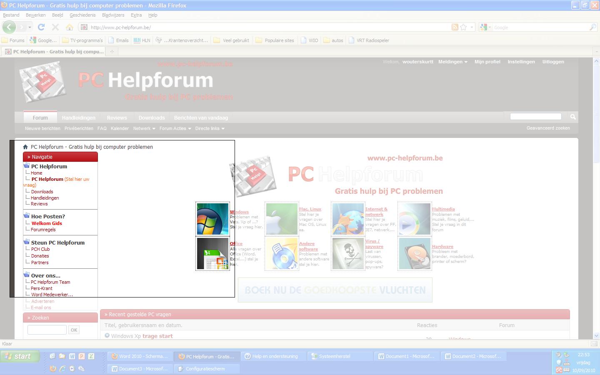Open new browser tab plus button
Viewport: 600px width, 375px height.
tap(112, 52)
